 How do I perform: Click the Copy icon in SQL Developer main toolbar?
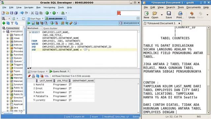pos(37,13)
